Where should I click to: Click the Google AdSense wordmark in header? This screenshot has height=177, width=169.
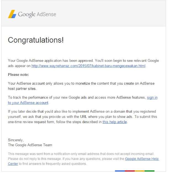(x=37, y=14)
